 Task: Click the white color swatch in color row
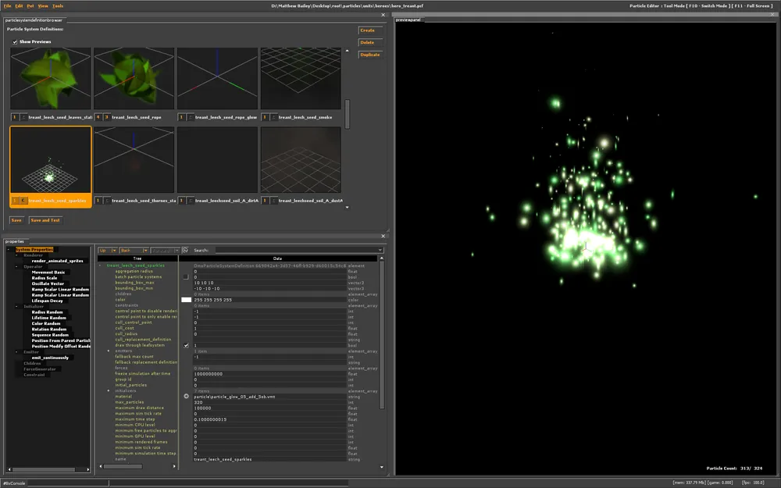[x=186, y=299]
